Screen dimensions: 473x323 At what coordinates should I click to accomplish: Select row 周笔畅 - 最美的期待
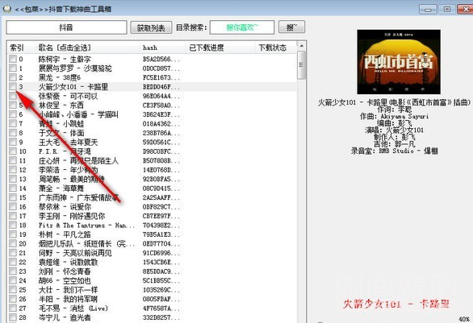152,179
